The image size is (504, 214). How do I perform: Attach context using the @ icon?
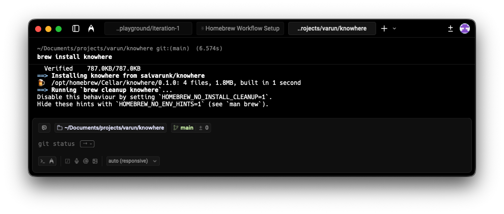pyautogui.click(x=86, y=161)
